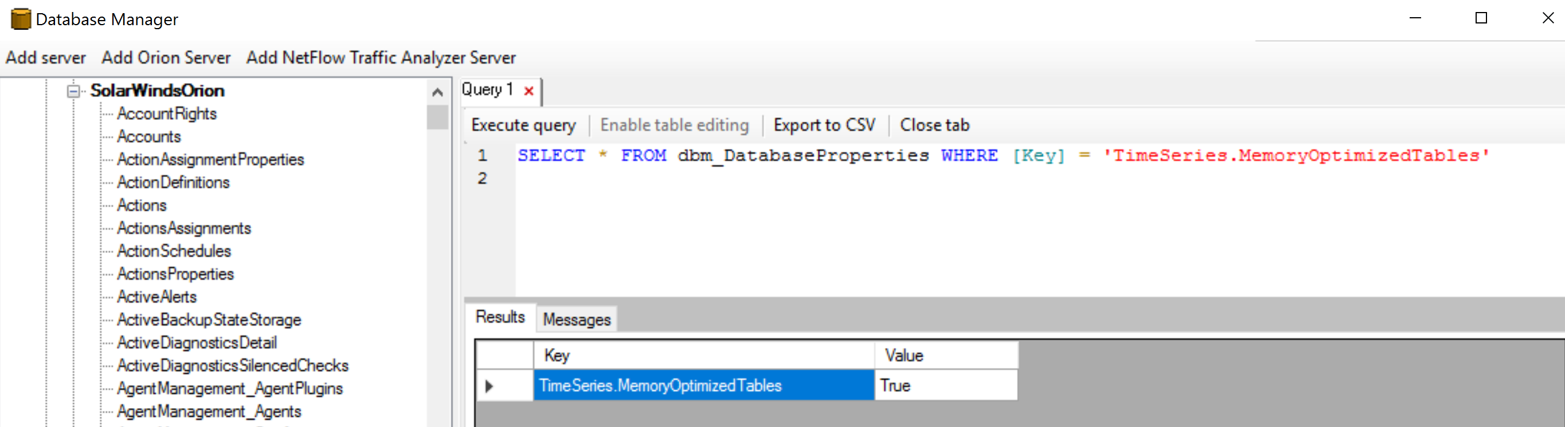Export results using Export to CSV
Screen dimensions: 1565x427
824,125
